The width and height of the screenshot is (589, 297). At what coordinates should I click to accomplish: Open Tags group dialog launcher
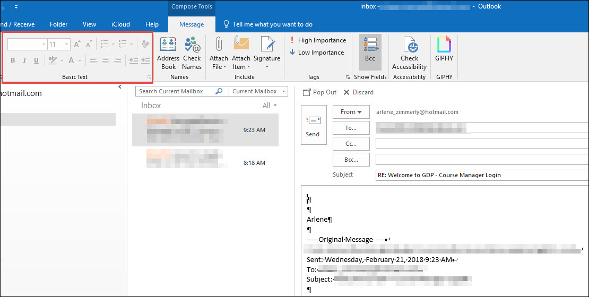point(348,77)
